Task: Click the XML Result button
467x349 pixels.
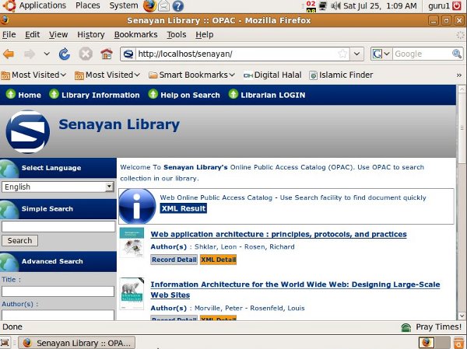Action: [184, 208]
